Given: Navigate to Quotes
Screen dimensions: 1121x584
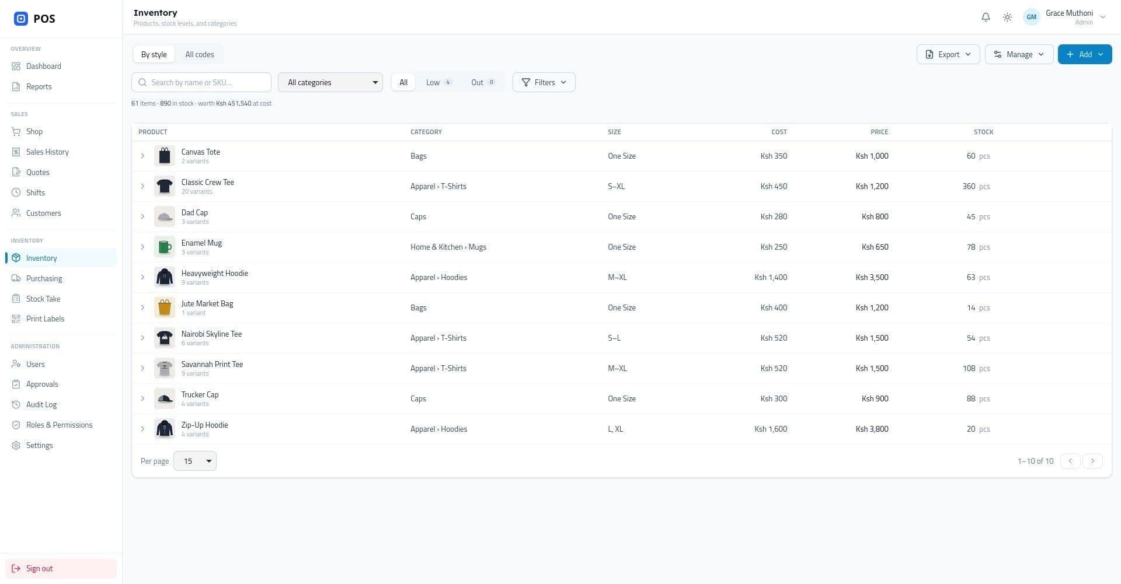Looking at the screenshot, I should point(61,173).
